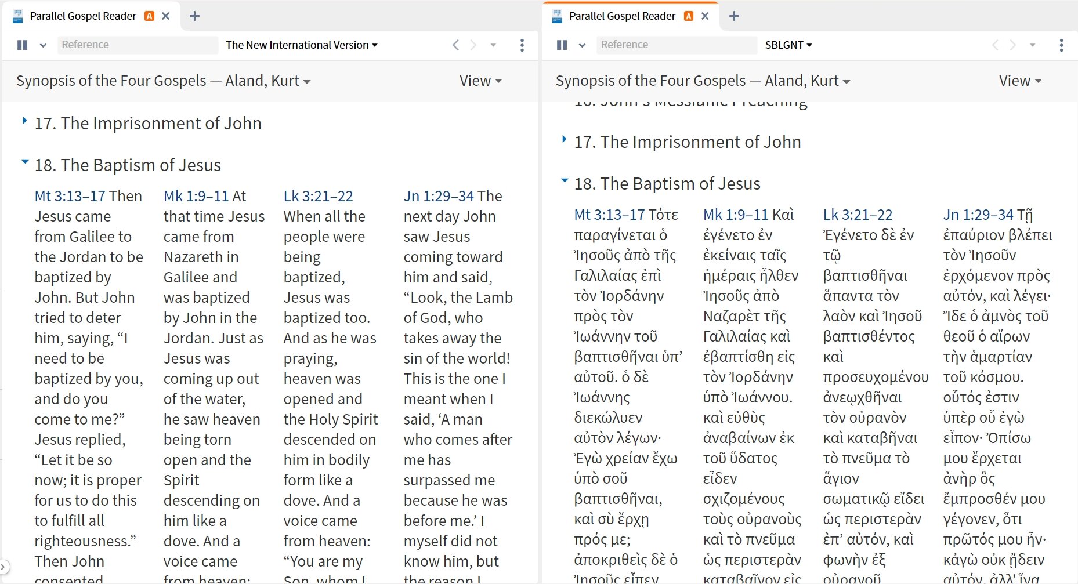Click the parallel resource icon in left panel

coord(23,45)
